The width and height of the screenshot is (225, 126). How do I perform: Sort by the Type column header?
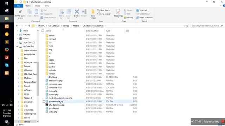click(x=108, y=31)
